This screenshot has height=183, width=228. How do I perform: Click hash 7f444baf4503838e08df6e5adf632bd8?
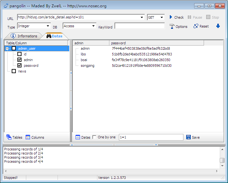click(141, 48)
